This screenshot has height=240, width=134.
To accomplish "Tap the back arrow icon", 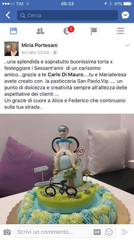I will pos(8,15).
